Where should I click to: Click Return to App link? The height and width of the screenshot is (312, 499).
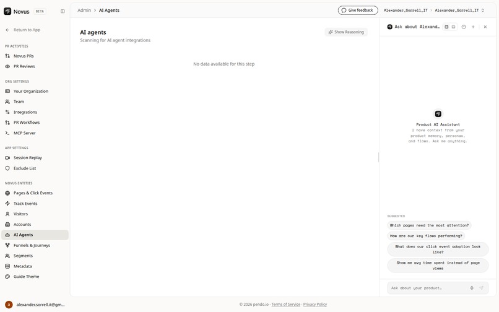27,30
